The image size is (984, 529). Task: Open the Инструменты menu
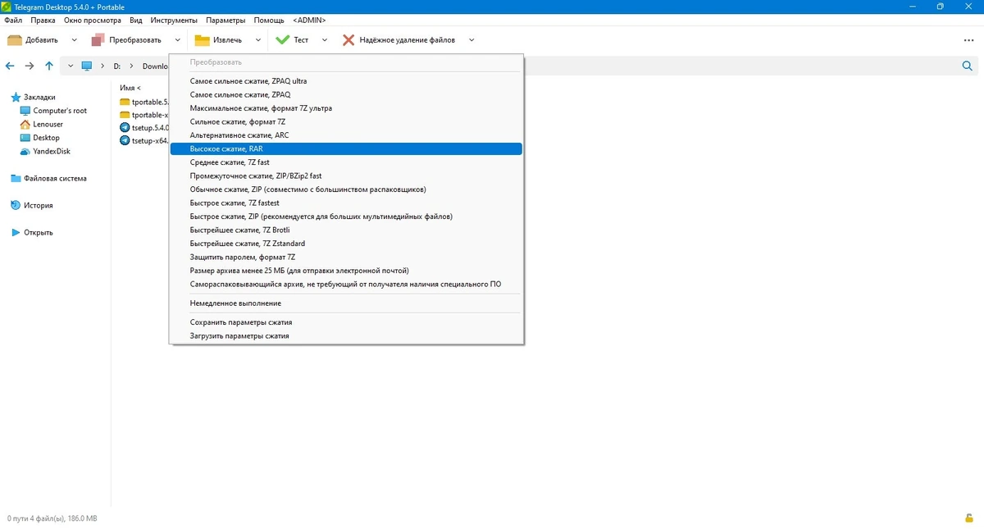point(174,20)
